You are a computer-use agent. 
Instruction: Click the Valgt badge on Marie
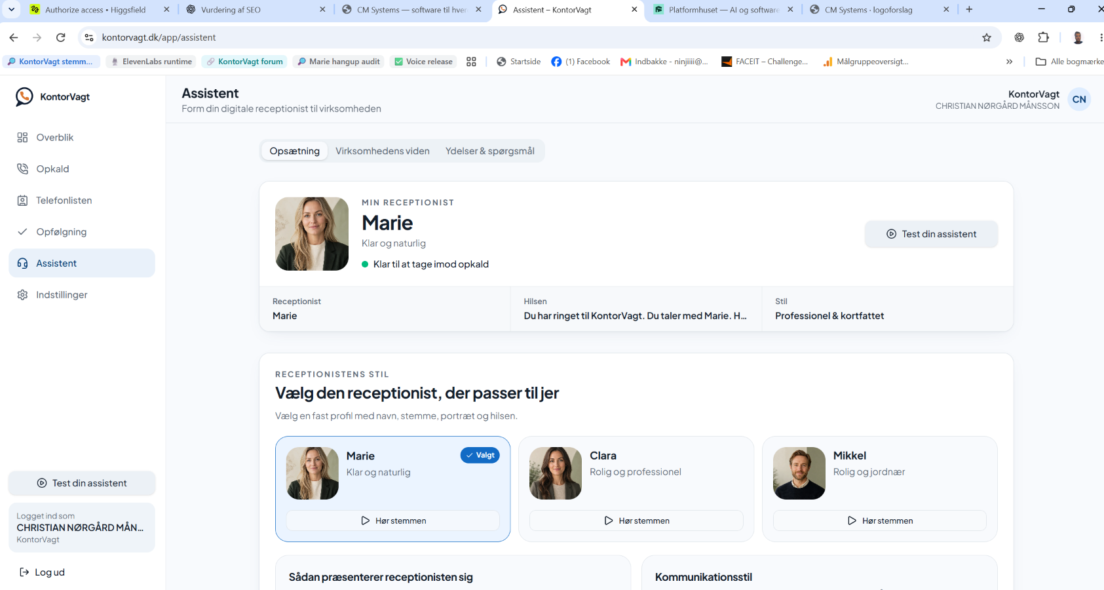point(480,455)
